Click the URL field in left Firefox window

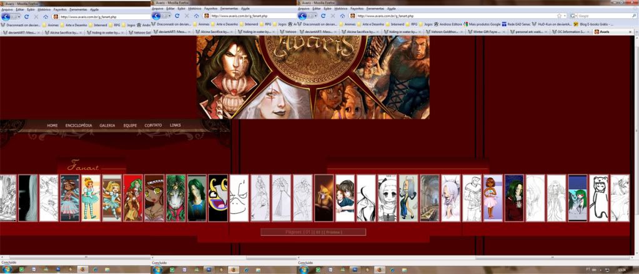click(x=102, y=17)
